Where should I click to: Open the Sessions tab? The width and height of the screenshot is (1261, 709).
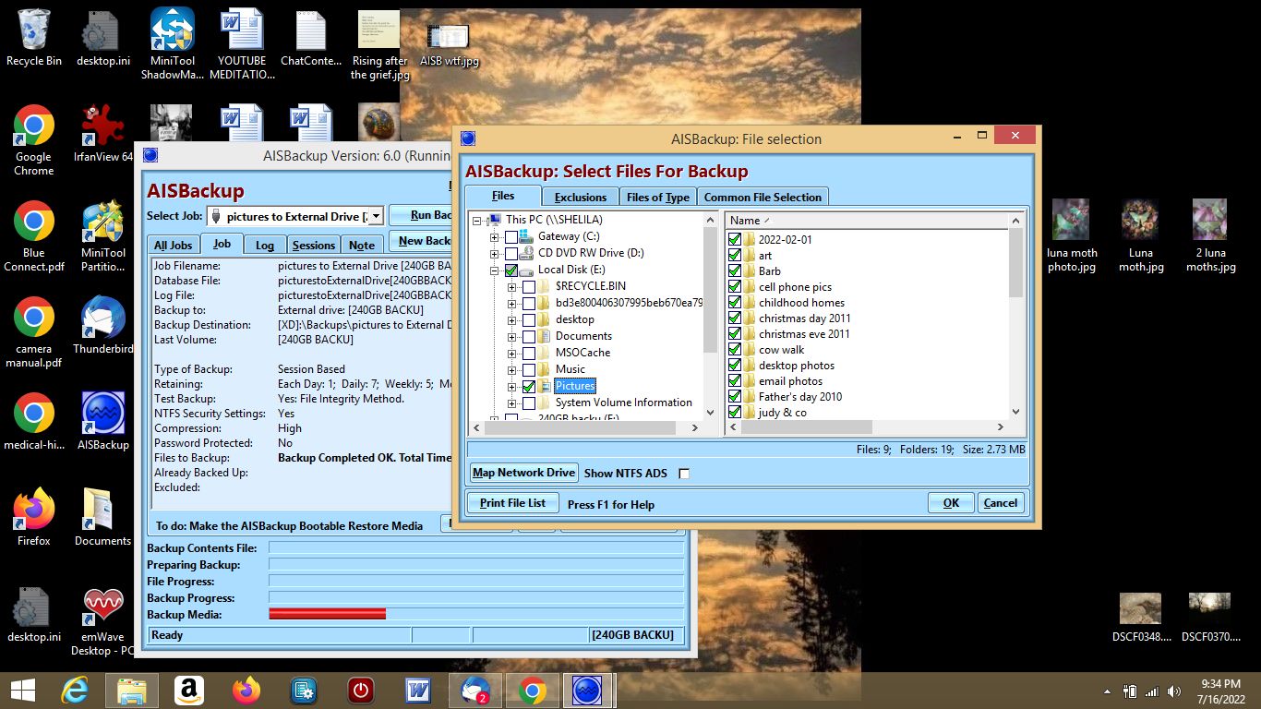(x=313, y=245)
